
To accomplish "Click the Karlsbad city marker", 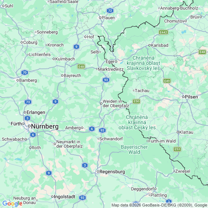I will tap(149, 45).
